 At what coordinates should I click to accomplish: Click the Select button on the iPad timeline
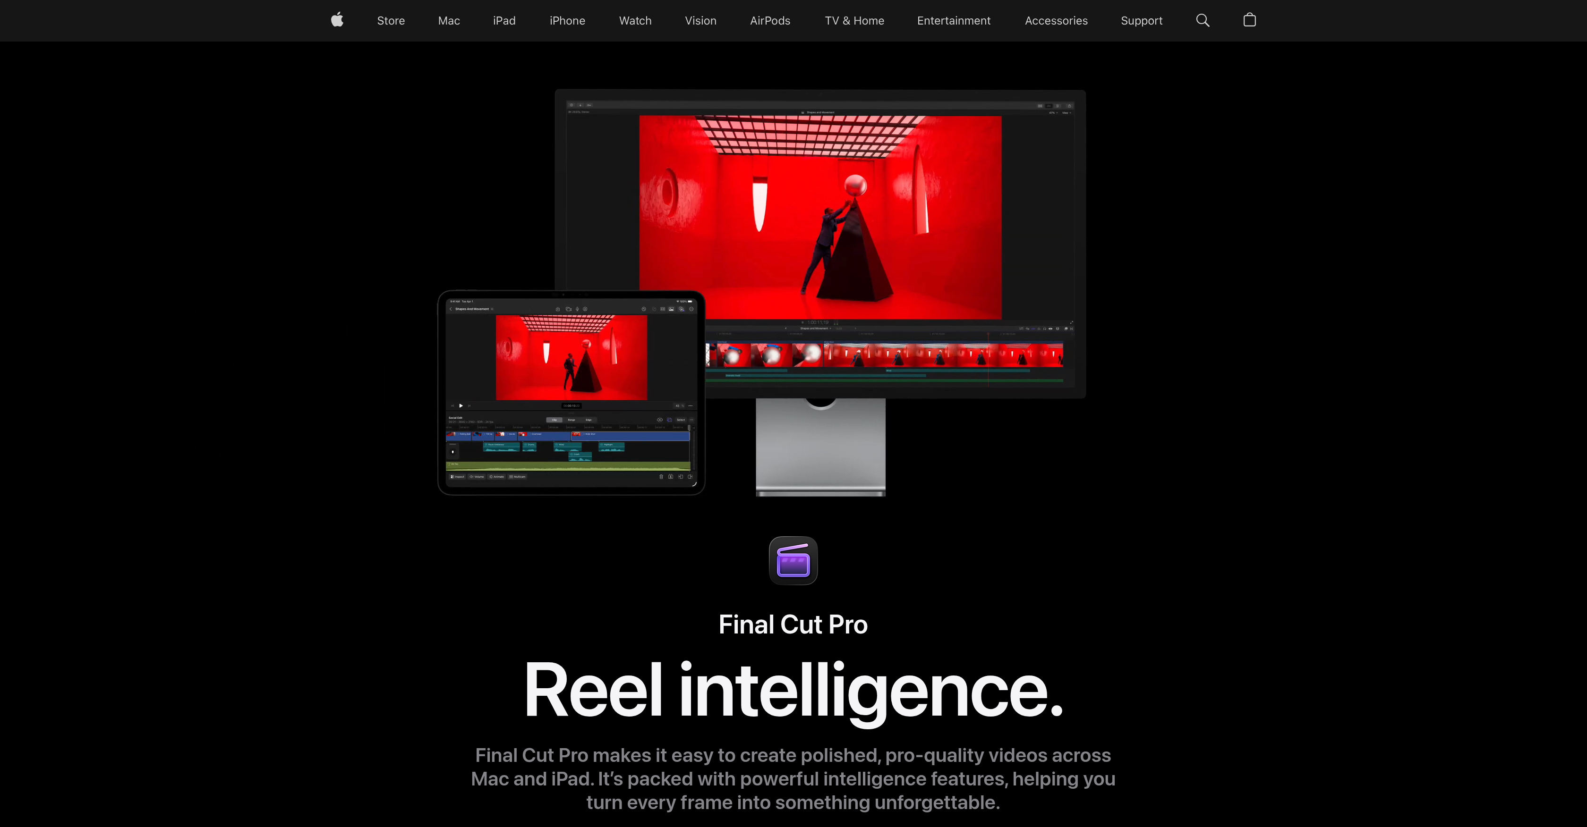click(682, 420)
